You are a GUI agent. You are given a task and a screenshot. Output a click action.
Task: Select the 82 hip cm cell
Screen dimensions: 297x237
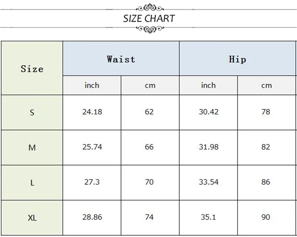[x=266, y=148]
